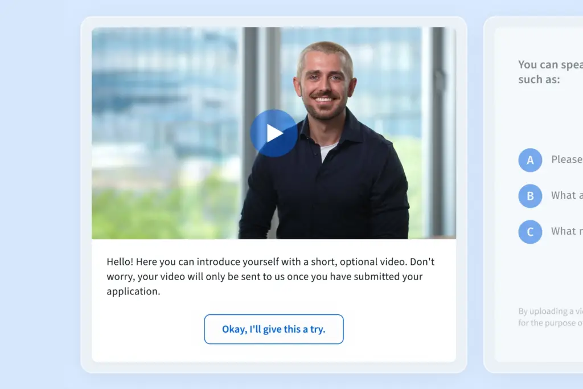Viewport: 583px width, 389px height.
Task: Click the man's white t-shirt collar in the video
Action: pyautogui.click(x=327, y=151)
